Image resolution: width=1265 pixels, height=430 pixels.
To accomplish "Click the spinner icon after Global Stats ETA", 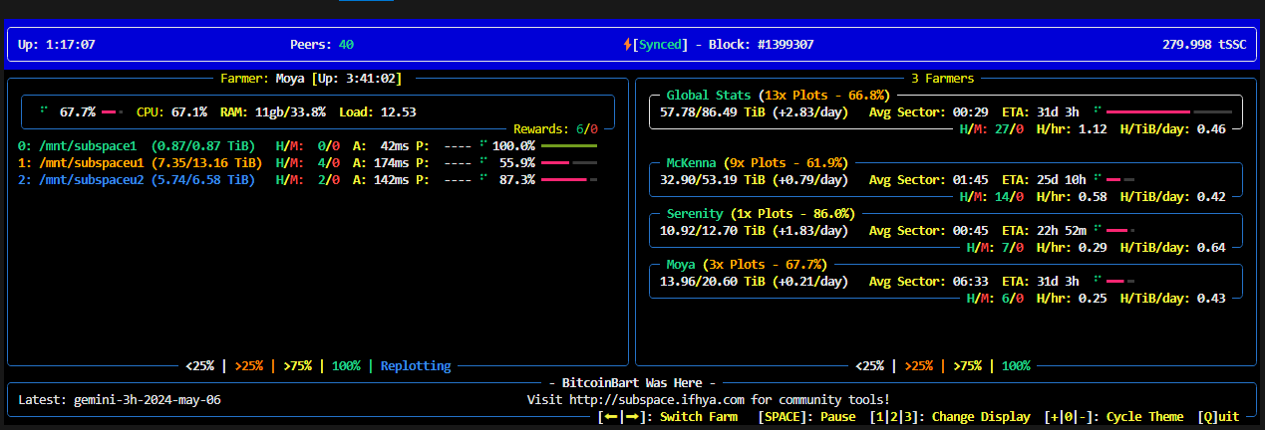I will click(1097, 111).
